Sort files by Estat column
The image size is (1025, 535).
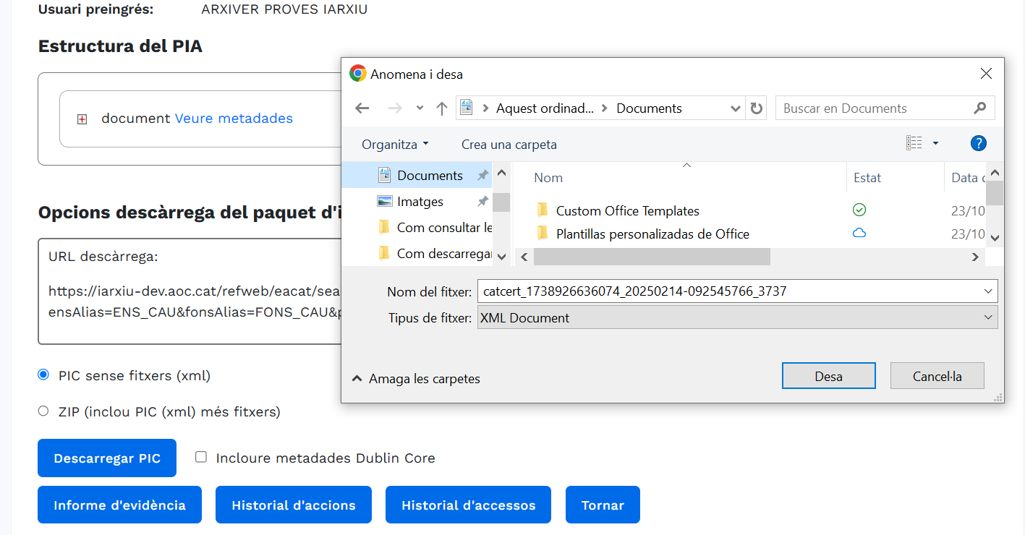[x=867, y=178]
